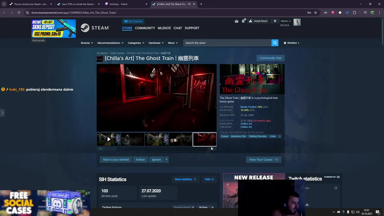Open the SUPPORT menu item
Image resolution: width=384 pixels, height=216 pixels.
192,28
